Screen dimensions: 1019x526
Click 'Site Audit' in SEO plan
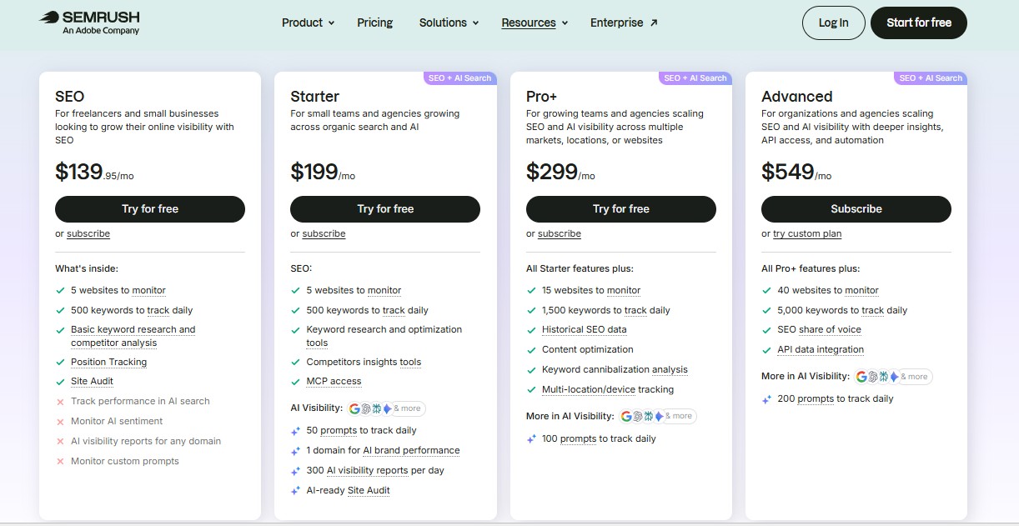tap(92, 381)
